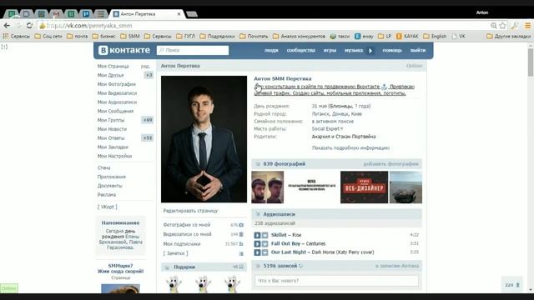Open the Chrome hamburger menu

[x=527, y=26]
